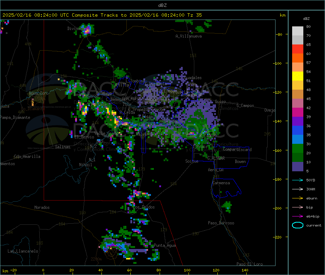The width and height of the screenshot is (325, 275).
Task: Click the 'A_Villanueva' place label
Action: pyautogui.click(x=188, y=36)
